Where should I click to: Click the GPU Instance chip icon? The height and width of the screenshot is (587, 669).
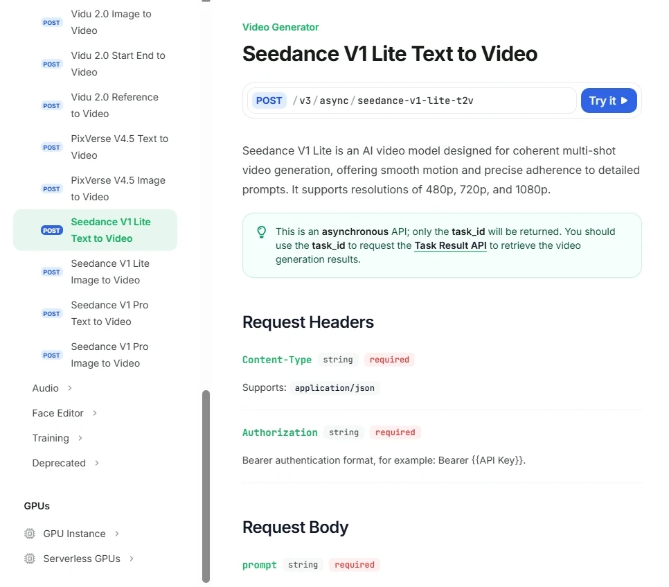pyautogui.click(x=30, y=534)
